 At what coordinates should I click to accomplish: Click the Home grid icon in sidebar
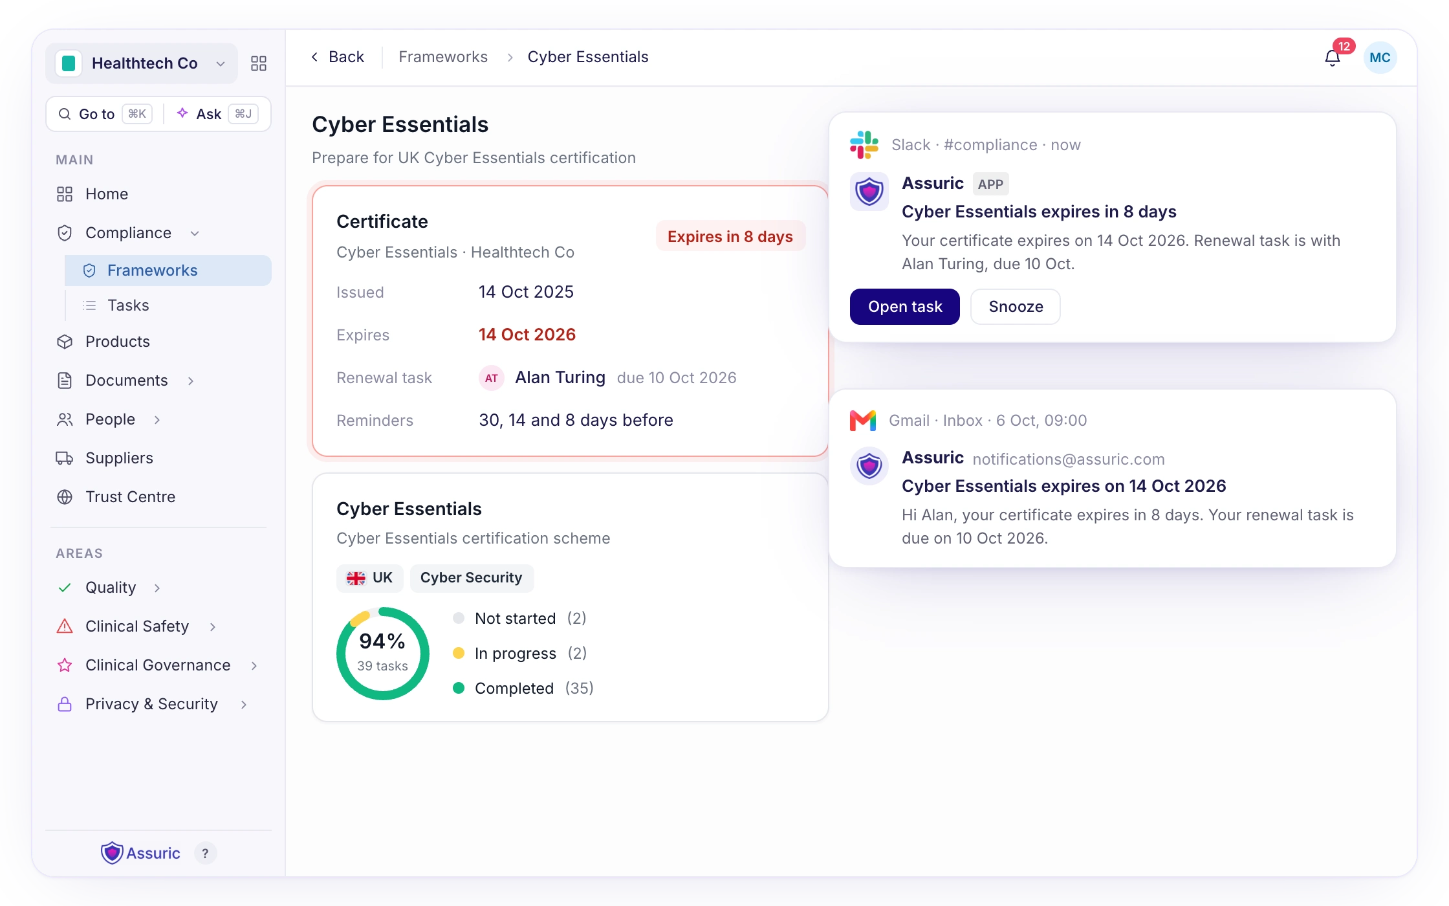65,194
